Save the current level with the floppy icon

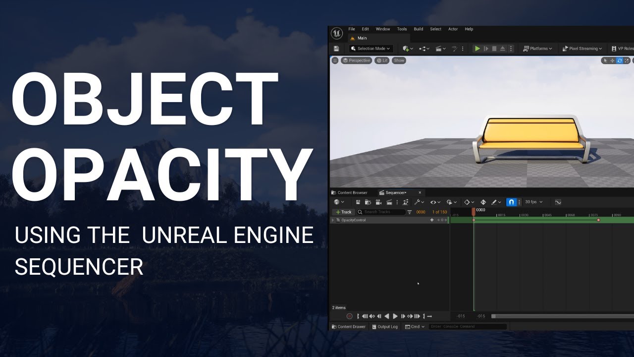pyautogui.click(x=336, y=49)
